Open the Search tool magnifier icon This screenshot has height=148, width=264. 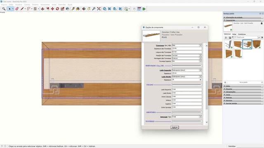4,9
